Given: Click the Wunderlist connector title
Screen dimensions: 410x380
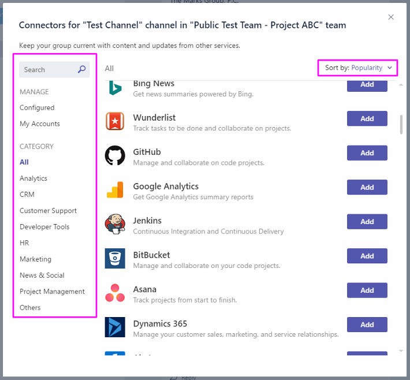Looking at the screenshot, I should coord(154,118).
